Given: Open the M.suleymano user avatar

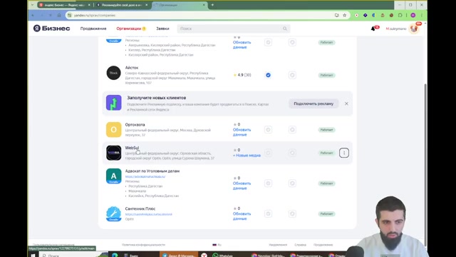Looking at the screenshot, I should (x=413, y=29).
